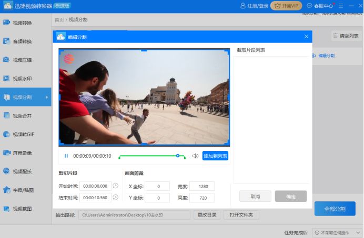Click the 画面剪裁 section label
364x238 pixels.
[134, 173]
